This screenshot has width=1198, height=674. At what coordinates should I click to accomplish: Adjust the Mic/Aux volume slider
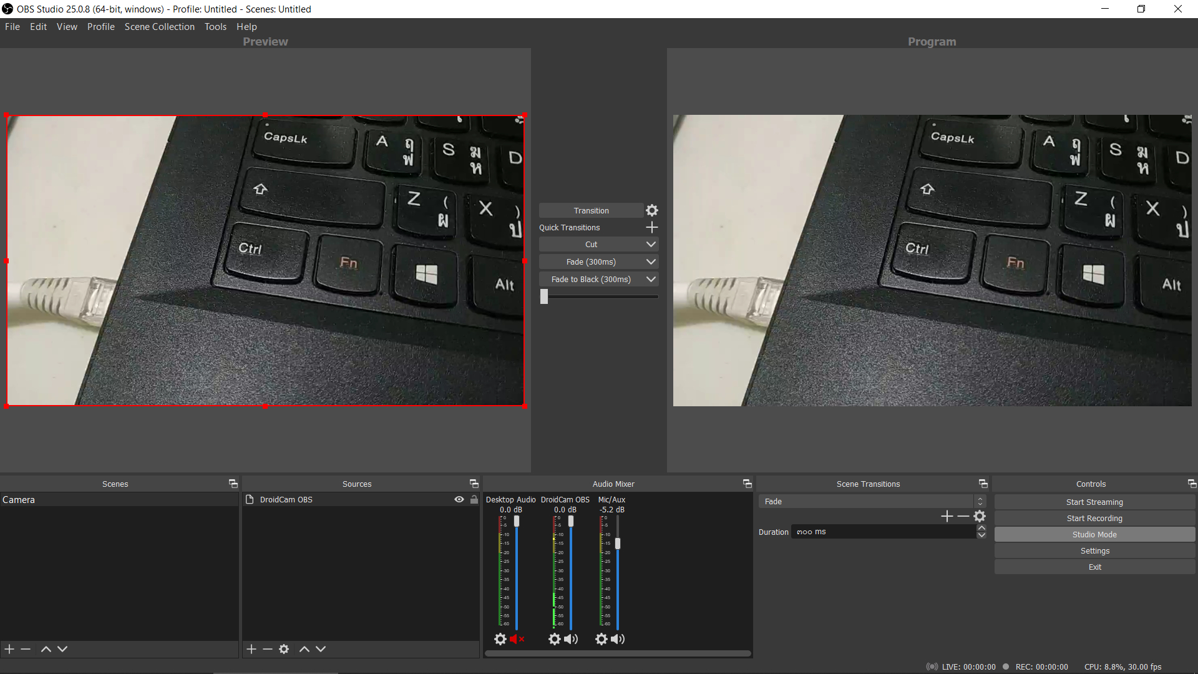pos(618,544)
